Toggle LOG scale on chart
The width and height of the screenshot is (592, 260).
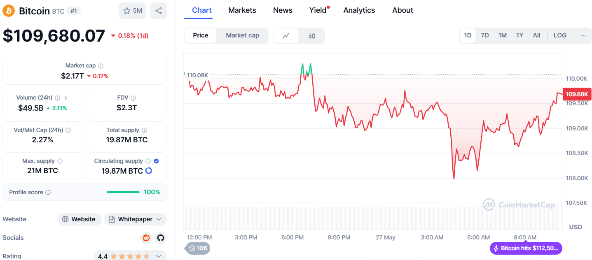[560, 35]
